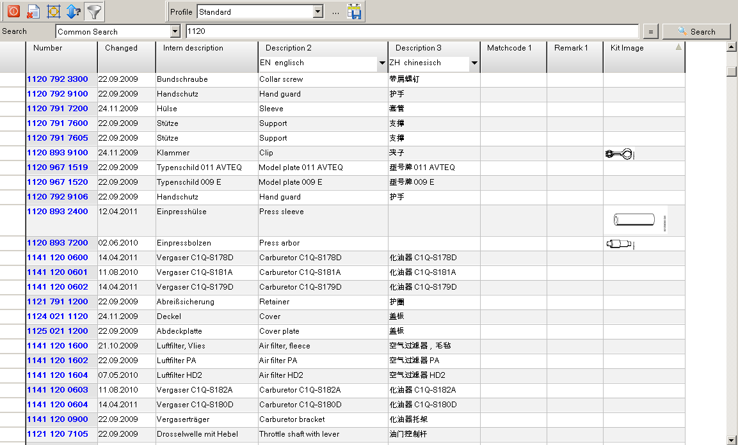Sort by the Number column header
Viewport: 738px width, 445px height.
[x=48, y=48]
